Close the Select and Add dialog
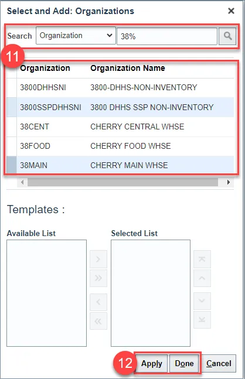This screenshot has width=245, height=379. coord(231,11)
